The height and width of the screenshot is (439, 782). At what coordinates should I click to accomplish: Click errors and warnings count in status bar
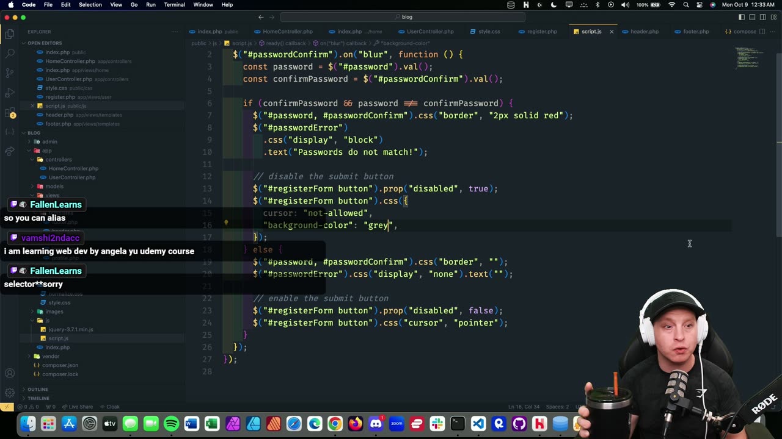tap(27, 407)
